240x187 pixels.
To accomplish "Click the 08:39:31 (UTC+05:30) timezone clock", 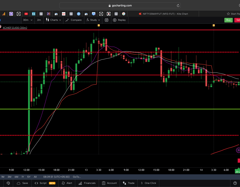I will 56,177.
